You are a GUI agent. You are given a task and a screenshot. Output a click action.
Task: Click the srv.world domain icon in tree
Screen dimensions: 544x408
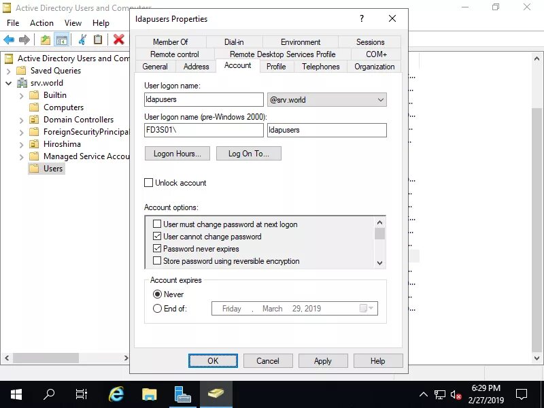[22, 83]
